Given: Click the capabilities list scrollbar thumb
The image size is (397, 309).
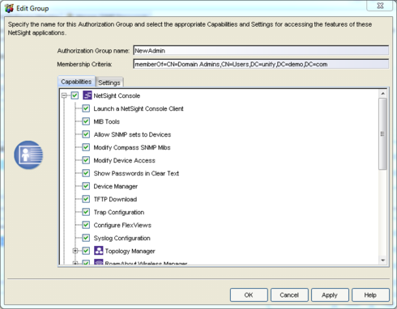Looking at the screenshot, I should (x=382, y=133).
